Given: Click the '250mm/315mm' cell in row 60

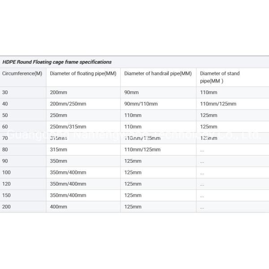Looking at the screenshot, I should (68, 127).
